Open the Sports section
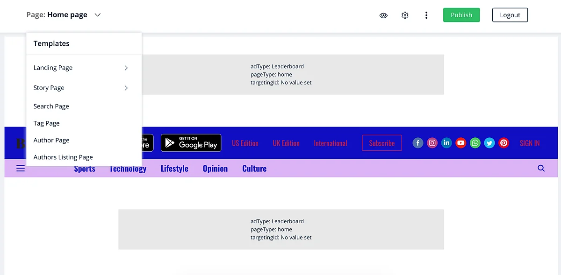The image size is (561, 275). click(x=85, y=169)
